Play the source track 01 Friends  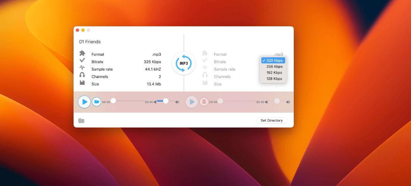tap(84, 102)
